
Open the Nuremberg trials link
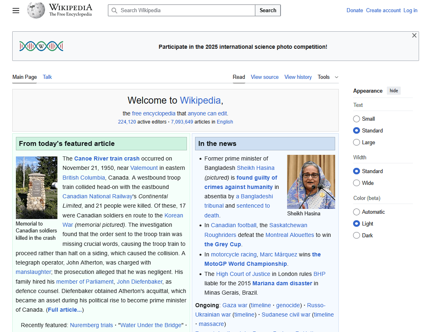click(x=92, y=325)
